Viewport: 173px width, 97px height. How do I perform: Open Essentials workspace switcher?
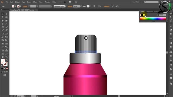click(x=137, y=2)
